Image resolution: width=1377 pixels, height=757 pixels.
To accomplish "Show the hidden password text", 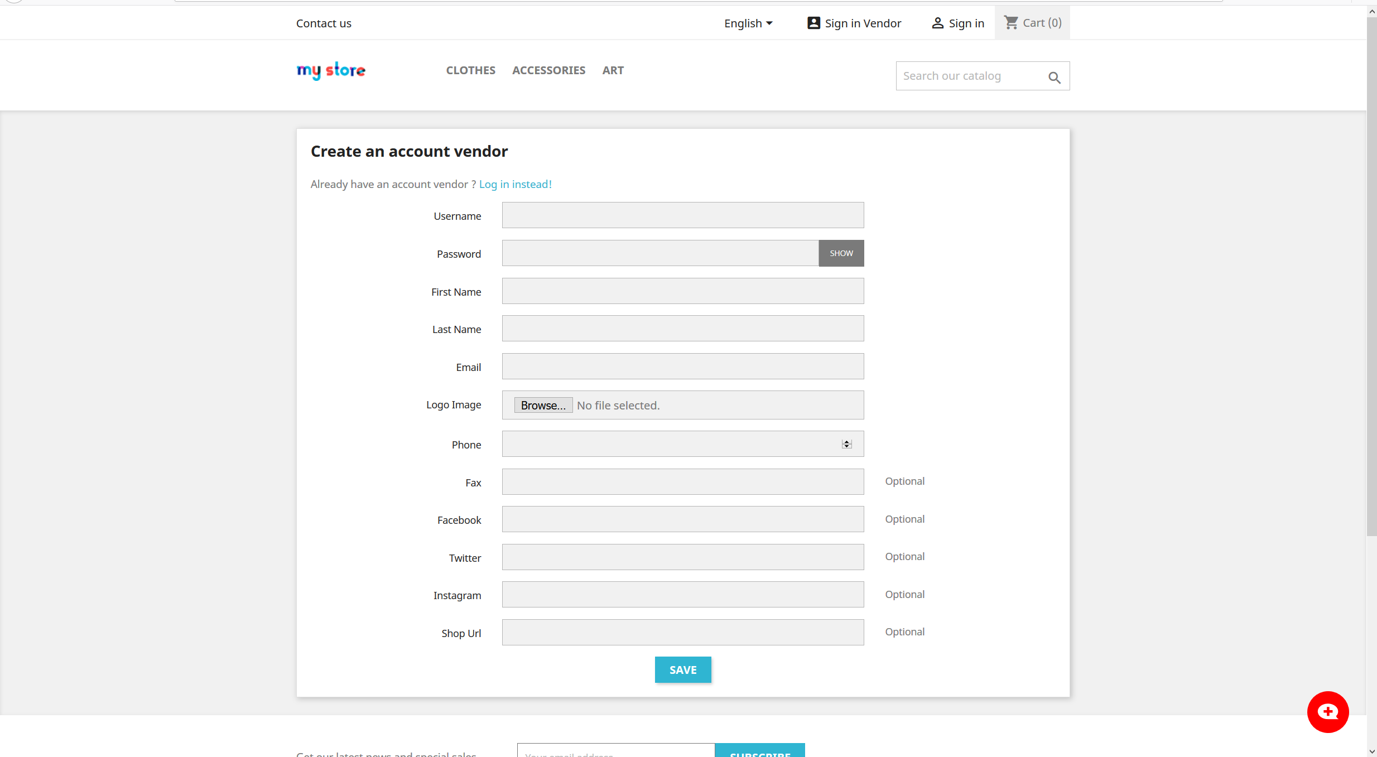I will (840, 253).
